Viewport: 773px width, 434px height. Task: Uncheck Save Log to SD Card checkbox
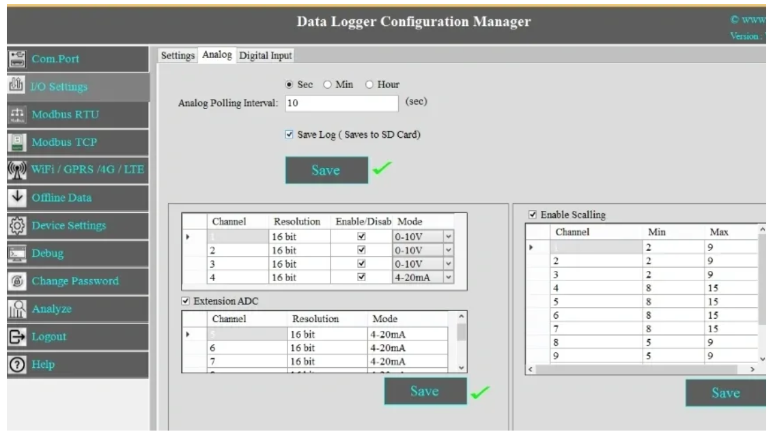289,134
